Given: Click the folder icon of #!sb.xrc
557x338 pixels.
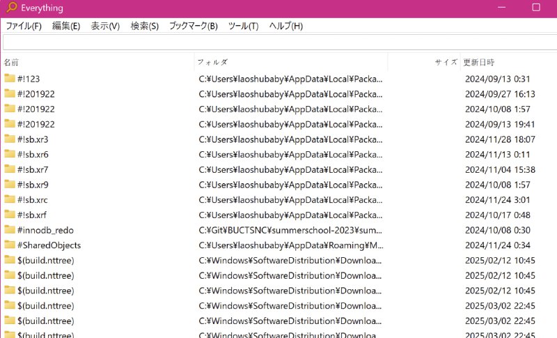Looking at the screenshot, I should (x=10, y=199).
